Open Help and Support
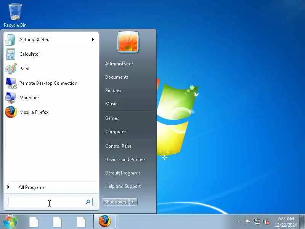The height and width of the screenshot is (229, 305). tap(123, 186)
